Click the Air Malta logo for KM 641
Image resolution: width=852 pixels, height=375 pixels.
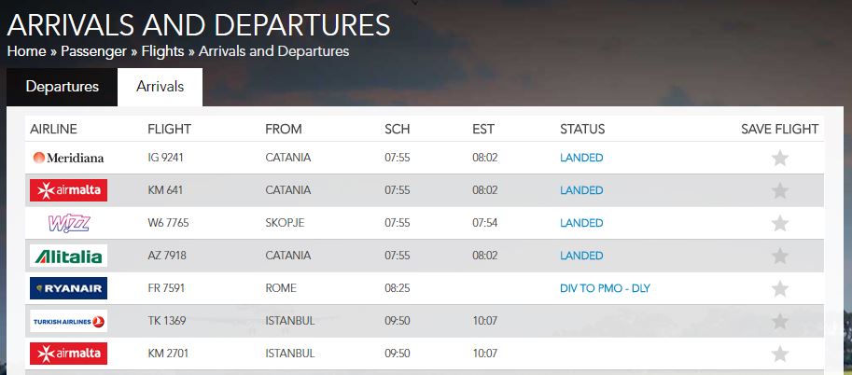coord(68,190)
